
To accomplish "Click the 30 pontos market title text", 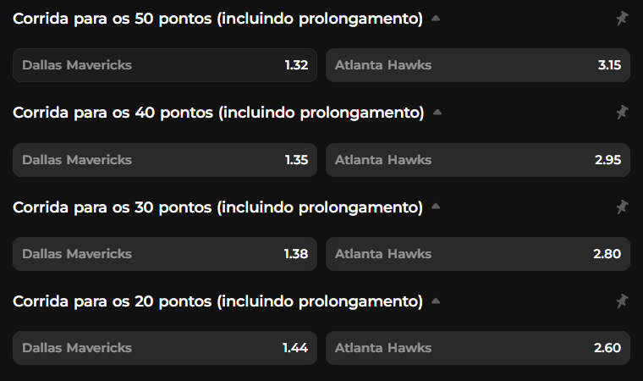I will (x=217, y=207).
